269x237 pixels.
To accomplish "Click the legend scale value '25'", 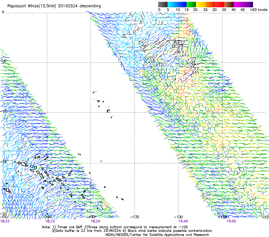I will [x=205, y=9].
